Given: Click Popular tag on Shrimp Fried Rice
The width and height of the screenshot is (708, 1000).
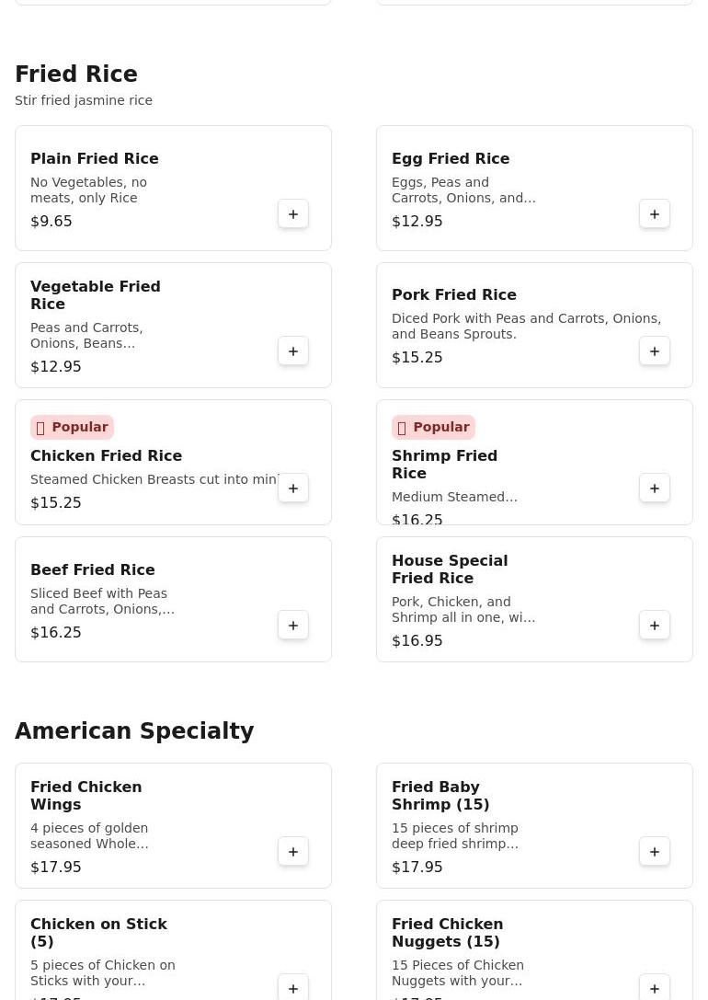Looking at the screenshot, I should click(x=433, y=427).
